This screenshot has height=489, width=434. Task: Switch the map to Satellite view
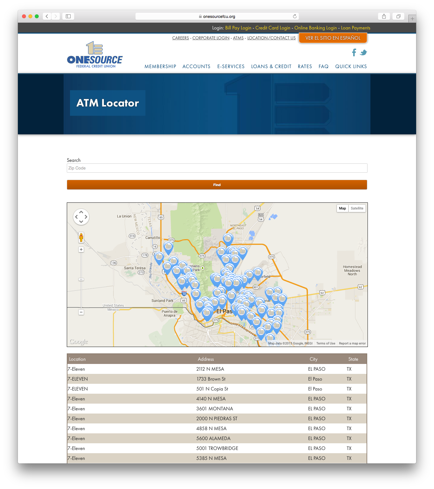click(357, 208)
